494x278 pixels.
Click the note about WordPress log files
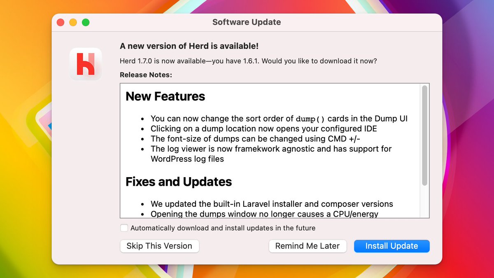coord(271,154)
